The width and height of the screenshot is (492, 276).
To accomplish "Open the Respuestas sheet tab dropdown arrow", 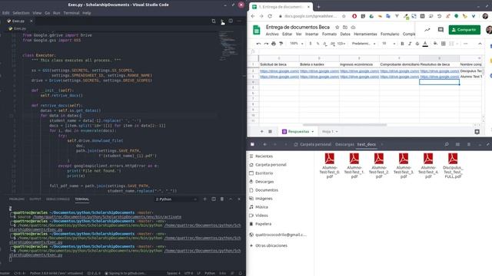I will pos(313,132).
